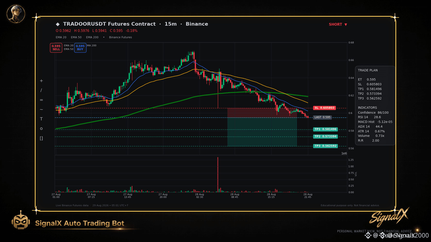
Task: Click SL 0.605803 in the Trade Plan panel
Action: tap(370, 84)
